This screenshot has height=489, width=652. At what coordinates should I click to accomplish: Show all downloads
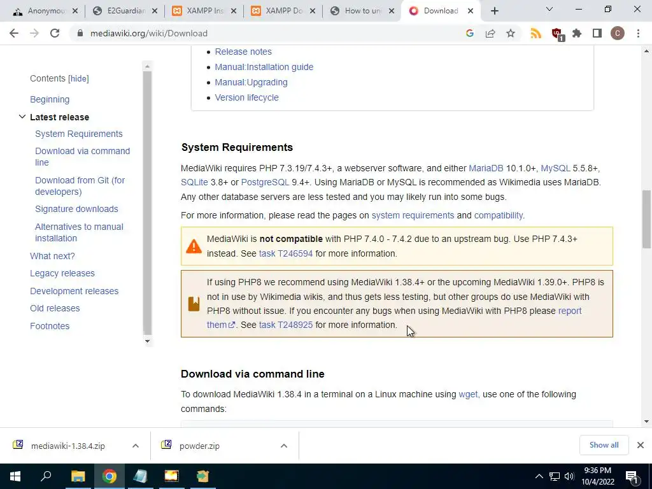click(x=604, y=445)
